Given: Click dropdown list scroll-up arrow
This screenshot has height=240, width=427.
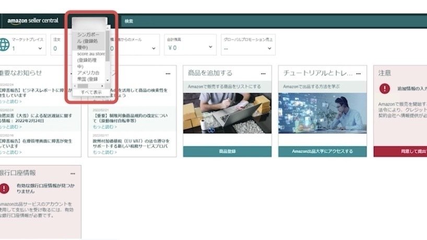Looking at the screenshot, I should click(x=108, y=28).
